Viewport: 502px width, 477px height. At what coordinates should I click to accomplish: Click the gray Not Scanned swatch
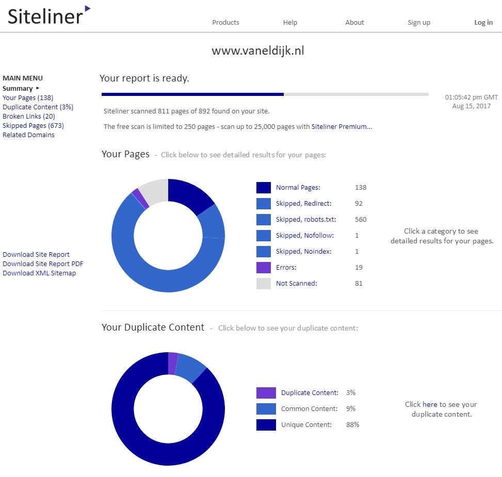coord(264,284)
